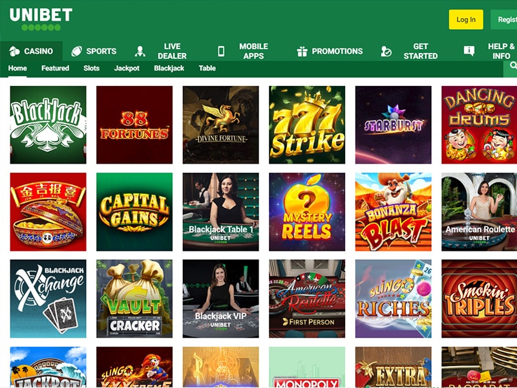
Task: Open American Roulette First Person game
Action: pos(307,299)
